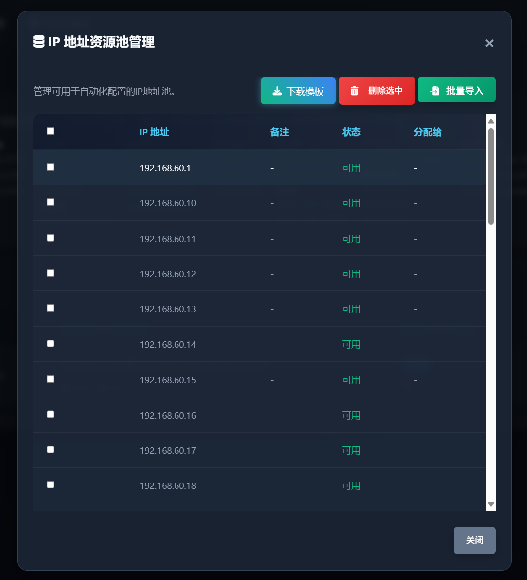Click the vertical scrollbar thumb
Viewport: 527px width, 580px height.
[491, 176]
